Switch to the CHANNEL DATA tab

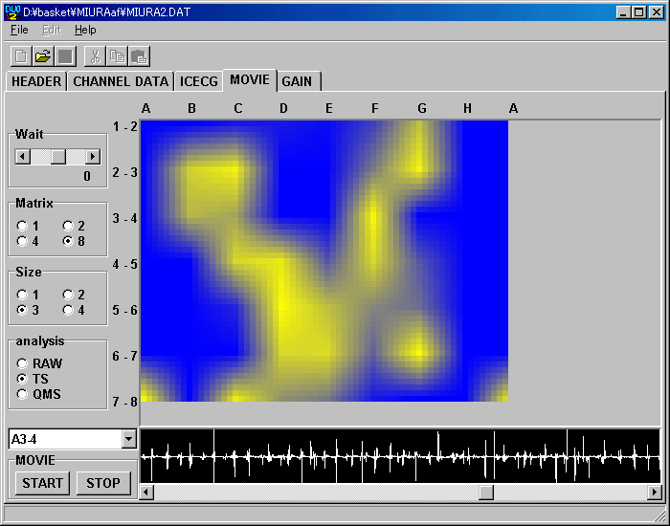coord(121,81)
